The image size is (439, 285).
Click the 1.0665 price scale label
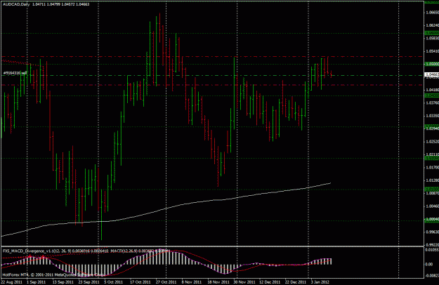pos(432,13)
